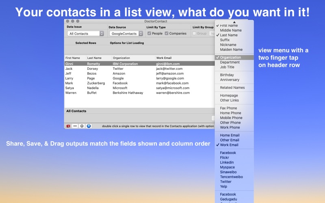Screen dimensions: 325x203
Task: Click the Options for List Loading label
Action: 127,43
